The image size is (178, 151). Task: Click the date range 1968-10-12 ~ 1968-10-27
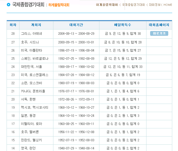coord(76,108)
